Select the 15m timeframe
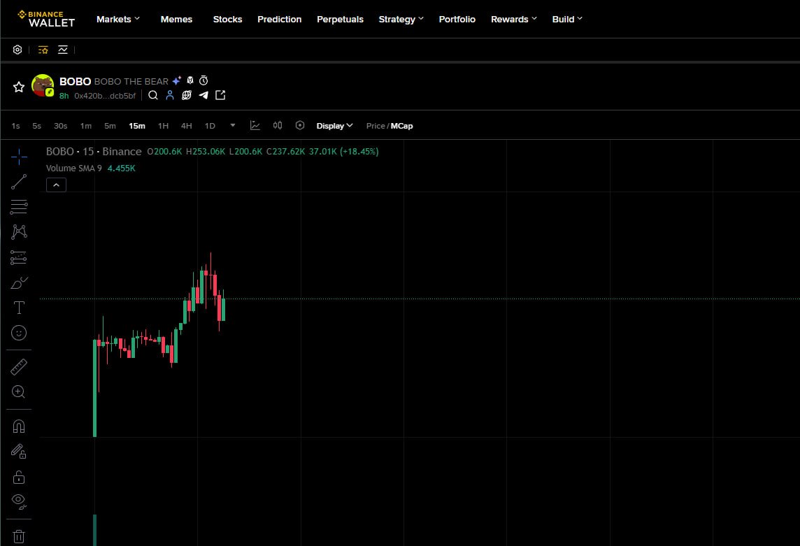 coord(137,126)
